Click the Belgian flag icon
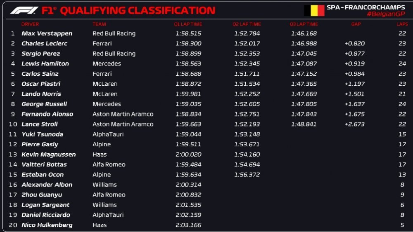This screenshot has width=413, height=232. pos(314,11)
